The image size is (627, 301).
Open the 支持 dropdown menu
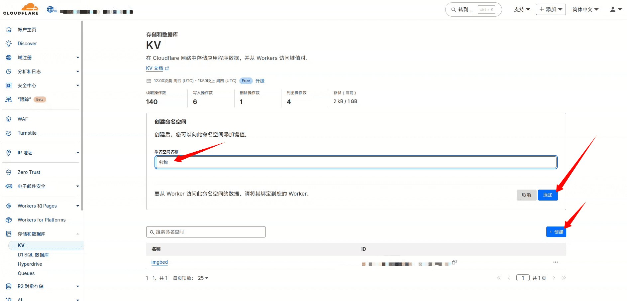[x=522, y=10]
